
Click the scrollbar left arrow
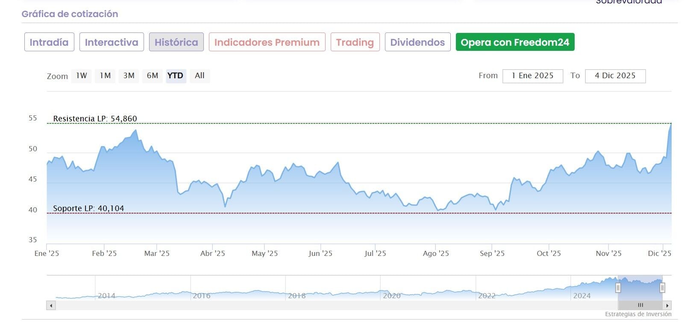coord(51,305)
